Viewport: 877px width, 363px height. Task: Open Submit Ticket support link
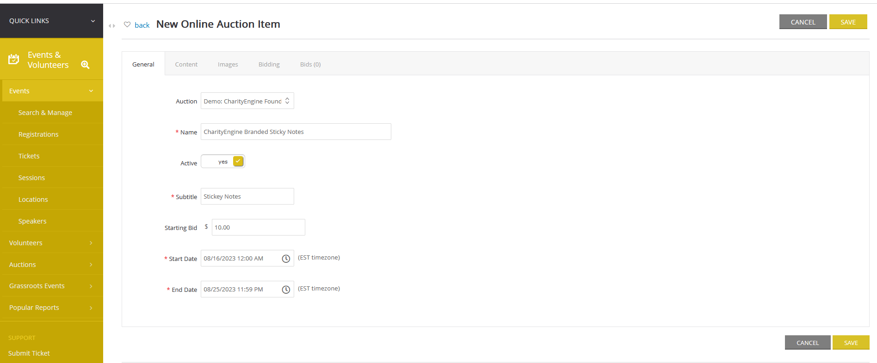(29, 353)
